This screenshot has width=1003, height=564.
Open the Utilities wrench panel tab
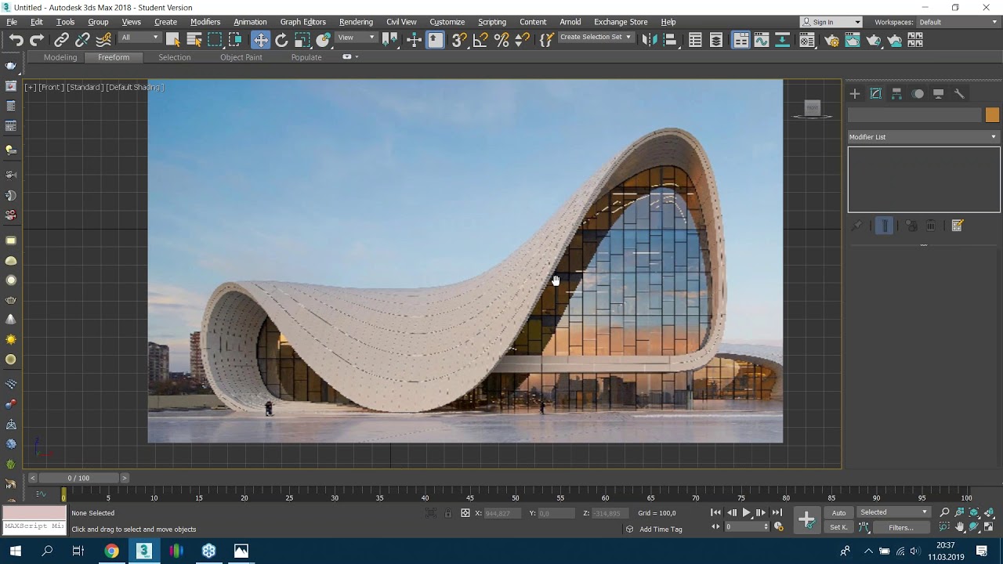pos(959,94)
